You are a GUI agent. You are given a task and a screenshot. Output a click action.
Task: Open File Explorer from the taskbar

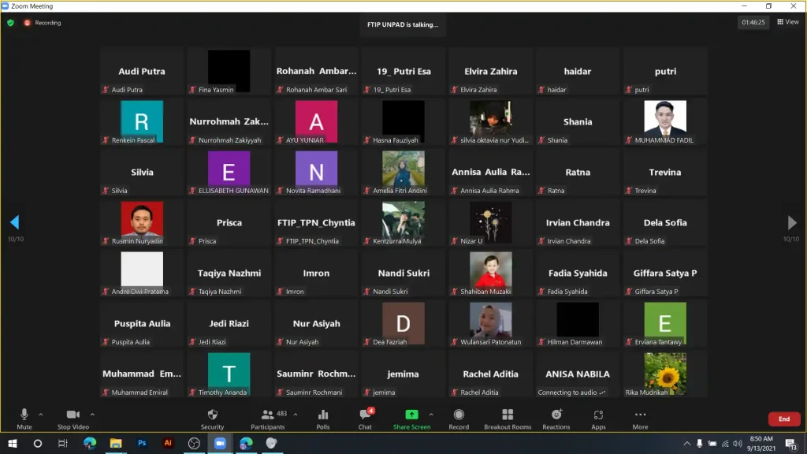click(116, 443)
